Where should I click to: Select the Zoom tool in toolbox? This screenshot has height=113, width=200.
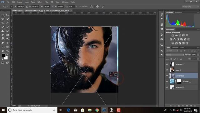click(x=7, y=51)
